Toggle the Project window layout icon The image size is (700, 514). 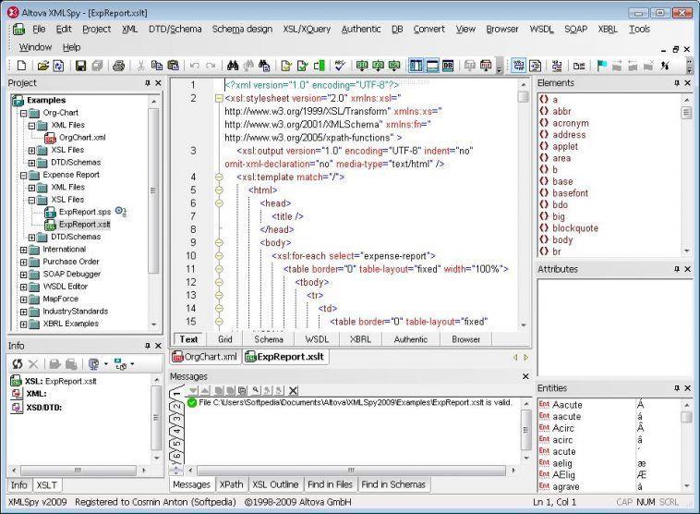click(416, 67)
